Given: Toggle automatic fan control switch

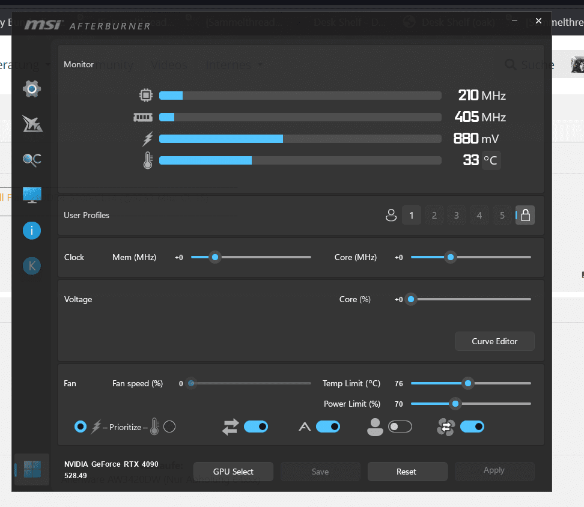Looking at the screenshot, I should (328, 427).
